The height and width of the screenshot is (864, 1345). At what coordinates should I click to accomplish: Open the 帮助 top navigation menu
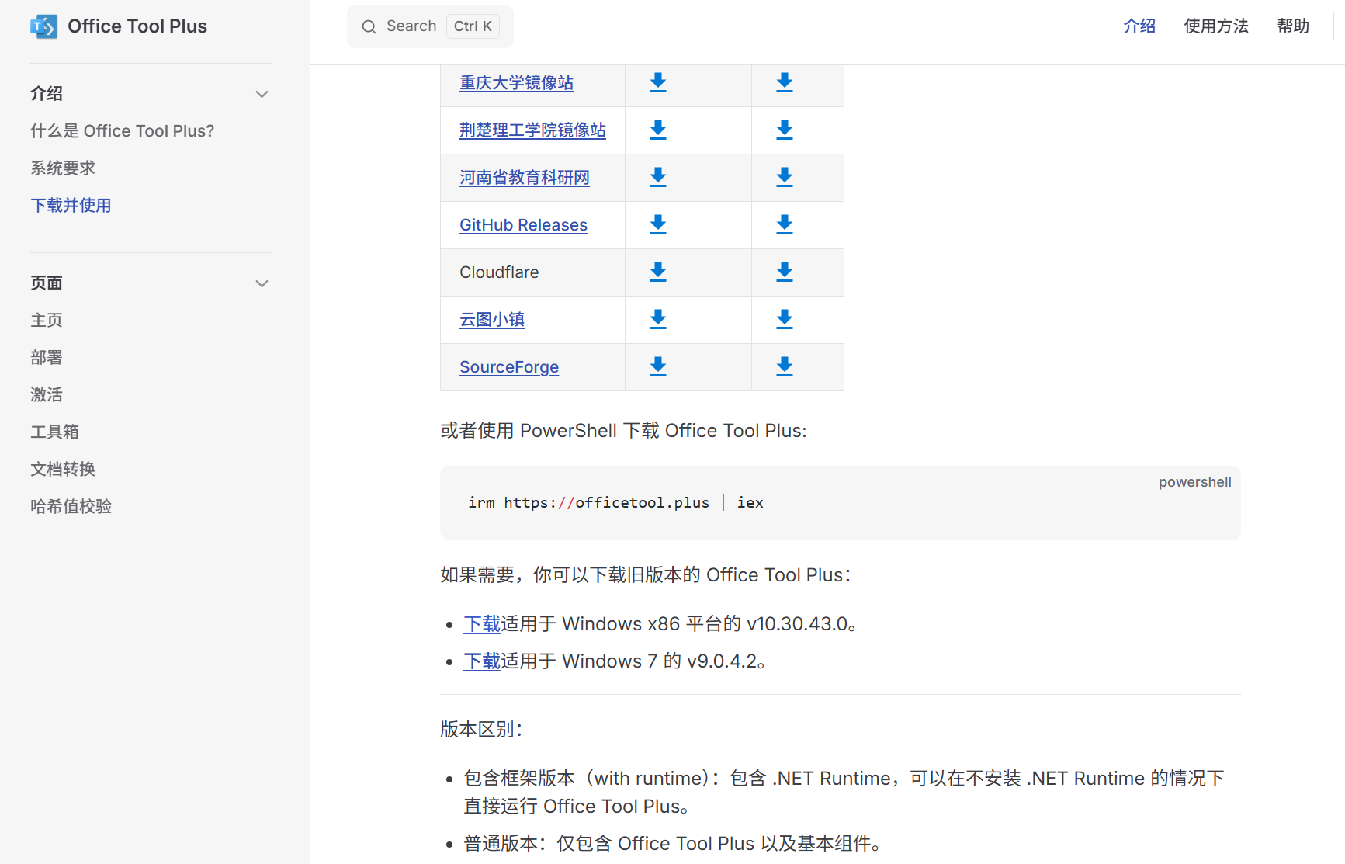(x=1293, y=26)
